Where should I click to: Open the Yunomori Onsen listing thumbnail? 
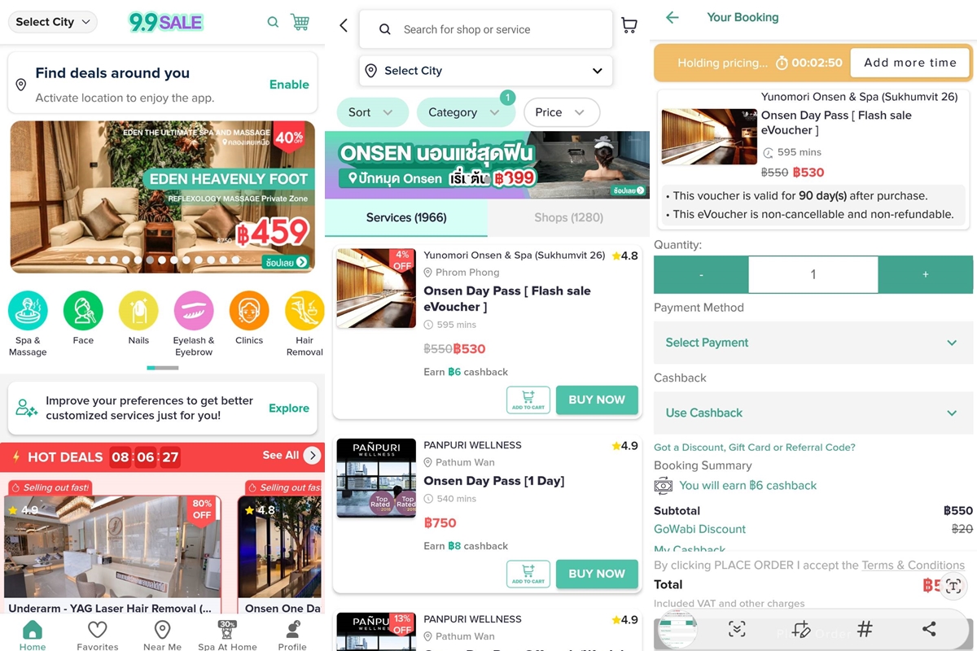click(376, 289)
